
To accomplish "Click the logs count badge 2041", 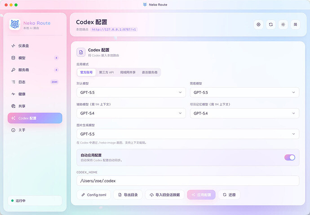I will pyautogui.click(x=54, y=82).
